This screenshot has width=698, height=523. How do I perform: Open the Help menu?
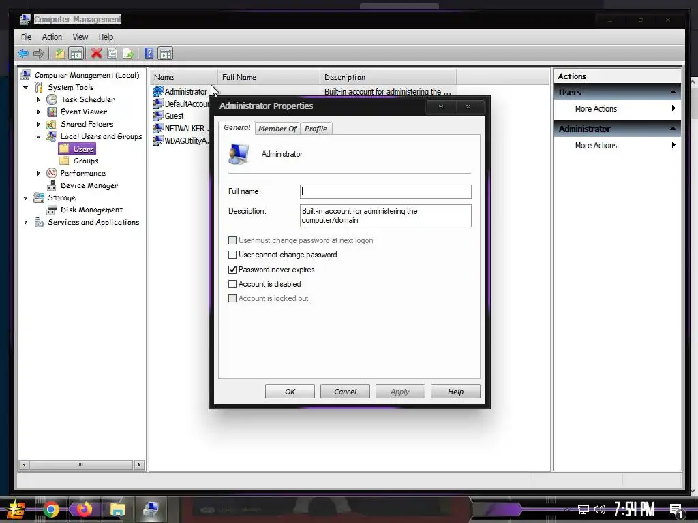click(x=106, y=37)
